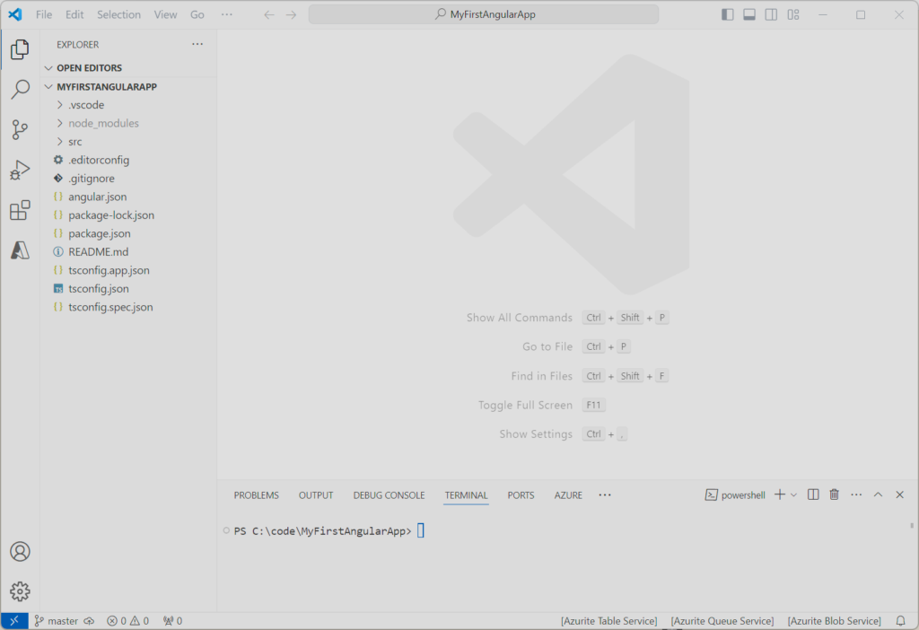The image size is (919, 630).
Task: Open the Extensions view
Action: [20, 211]
